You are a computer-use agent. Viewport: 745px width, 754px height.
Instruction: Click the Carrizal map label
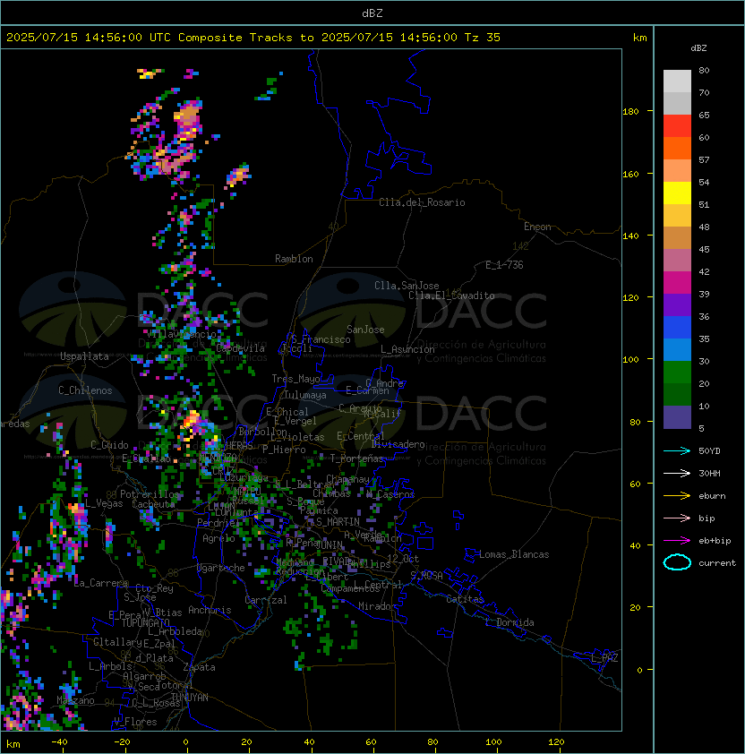265,600
